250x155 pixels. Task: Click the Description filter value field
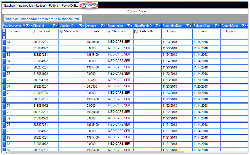click(x=120, y=36)
